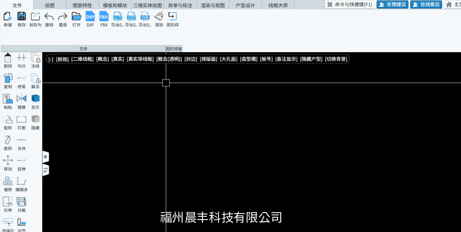Export the drawing with DXF icon
This screenshot has height=232, width=461.
click(x=90, y=17)
